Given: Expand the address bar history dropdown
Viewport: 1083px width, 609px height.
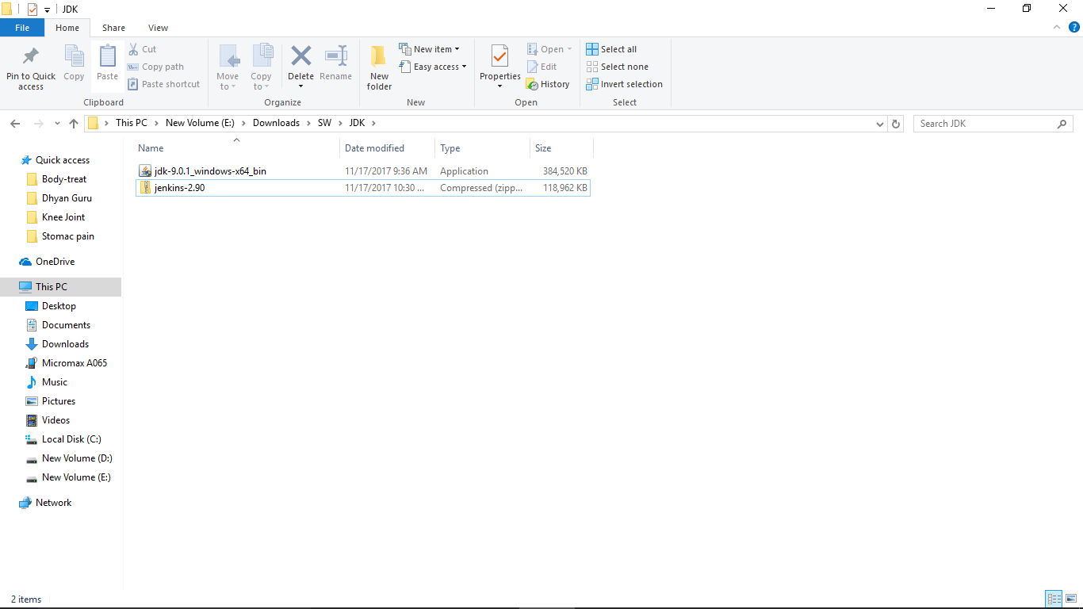Looking at the screenshot, I should point(879,123).
